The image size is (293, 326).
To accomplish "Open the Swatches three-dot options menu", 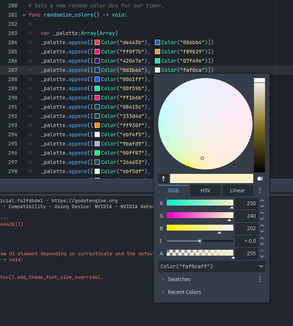I will pyautogui.click(x=260, y=279).
